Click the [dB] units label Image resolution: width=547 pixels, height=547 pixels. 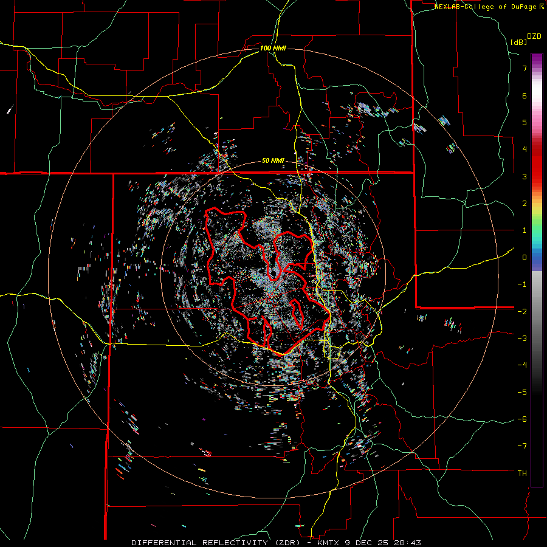click(x=519, y=42)
